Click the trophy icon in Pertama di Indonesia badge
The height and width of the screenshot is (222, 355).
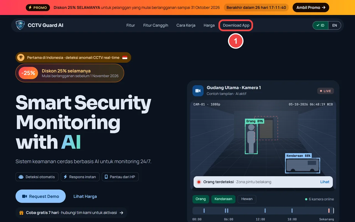(21, 58)
